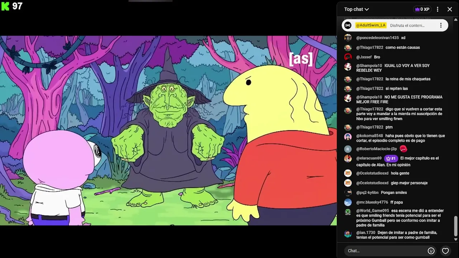Image resolution: width=459 pixels, height=258 pixels.
Task: Click the video player frame to pause
Action: pos(168,130)
